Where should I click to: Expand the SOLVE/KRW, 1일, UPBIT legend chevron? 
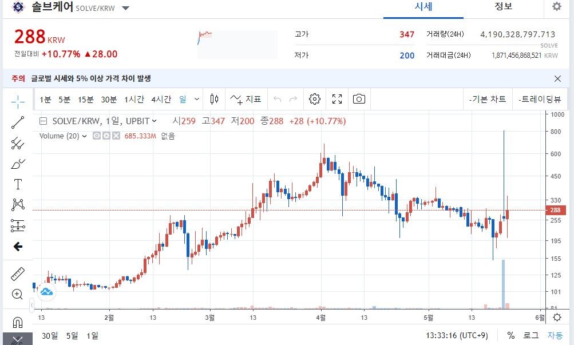click(x=154, y=121)
